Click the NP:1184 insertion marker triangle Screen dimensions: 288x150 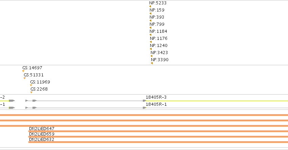tap(150, 35)
